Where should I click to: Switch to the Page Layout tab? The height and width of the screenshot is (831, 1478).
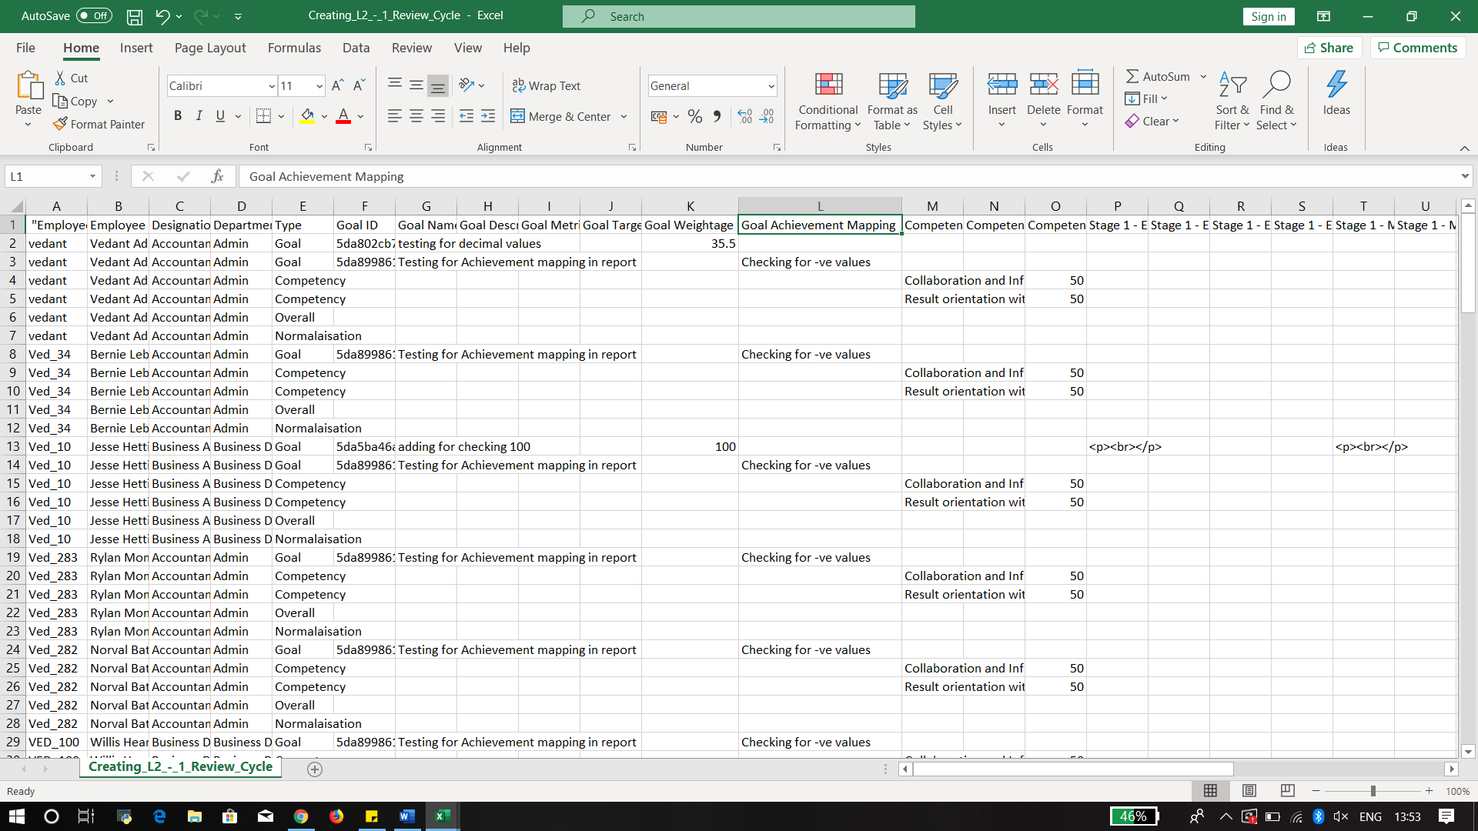click(x=210, y=48)
